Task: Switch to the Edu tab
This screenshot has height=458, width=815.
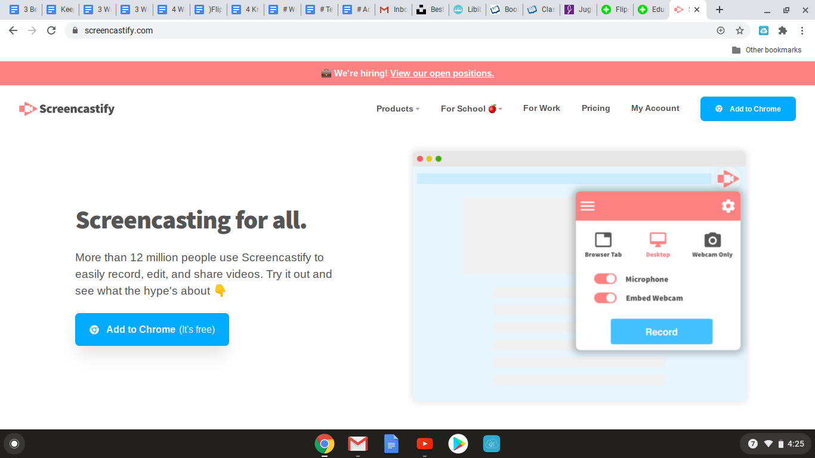Action: tap(652, 10)
